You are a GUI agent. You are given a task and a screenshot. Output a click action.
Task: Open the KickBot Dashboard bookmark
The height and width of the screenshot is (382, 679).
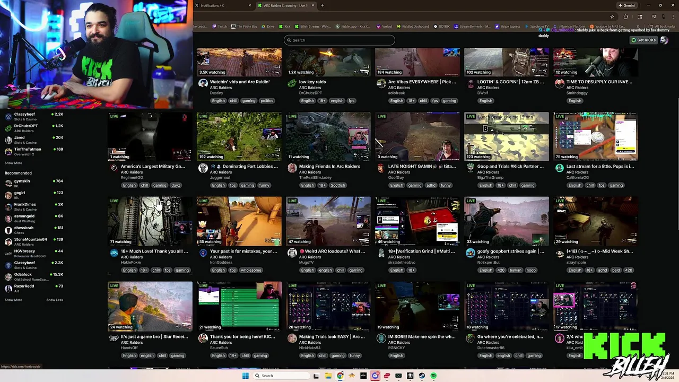pyautogui.click(x=413, y=26)
